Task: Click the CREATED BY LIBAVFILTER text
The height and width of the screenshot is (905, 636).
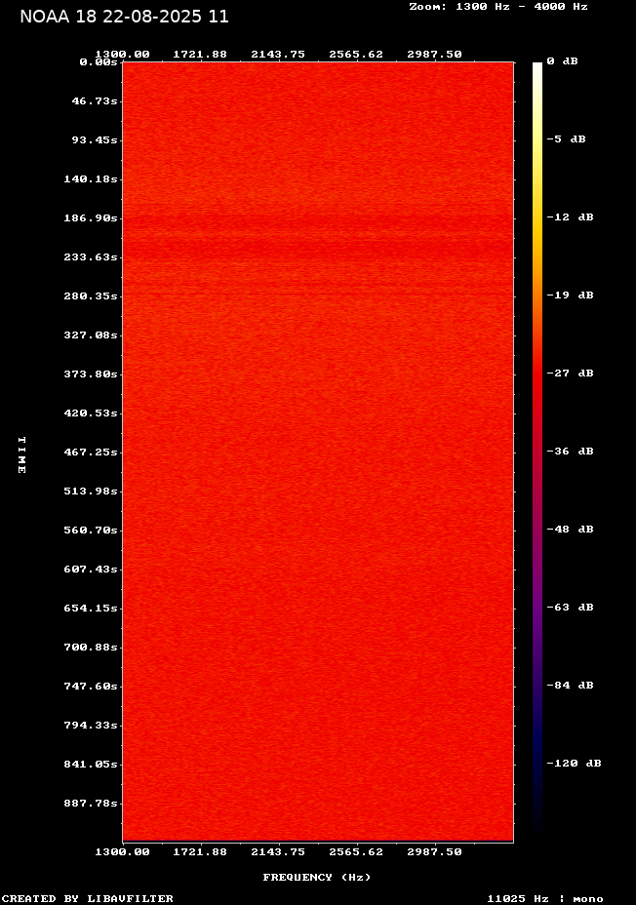Action: tap(88, 898)
